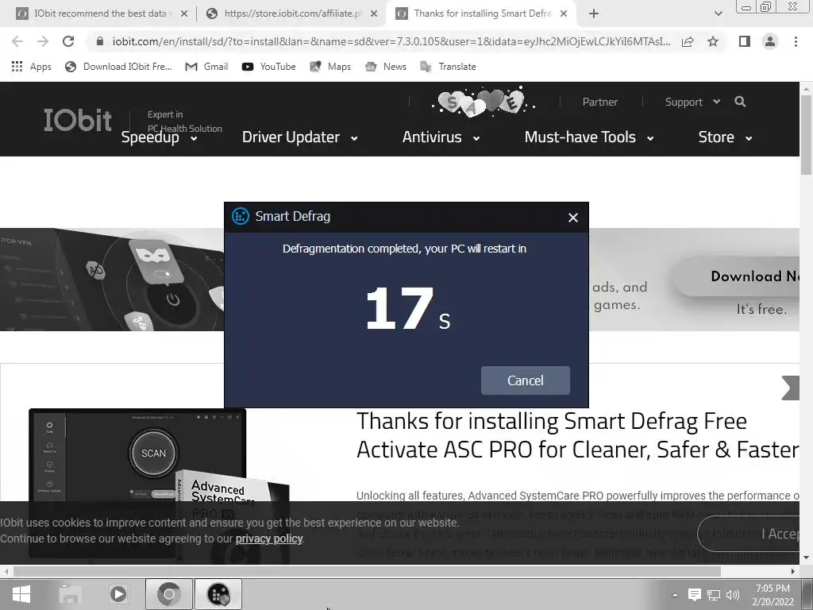Viewport: 813px width, 610px height.
Task: Open the website search magnifier icon
Action: tap(741, 102)
